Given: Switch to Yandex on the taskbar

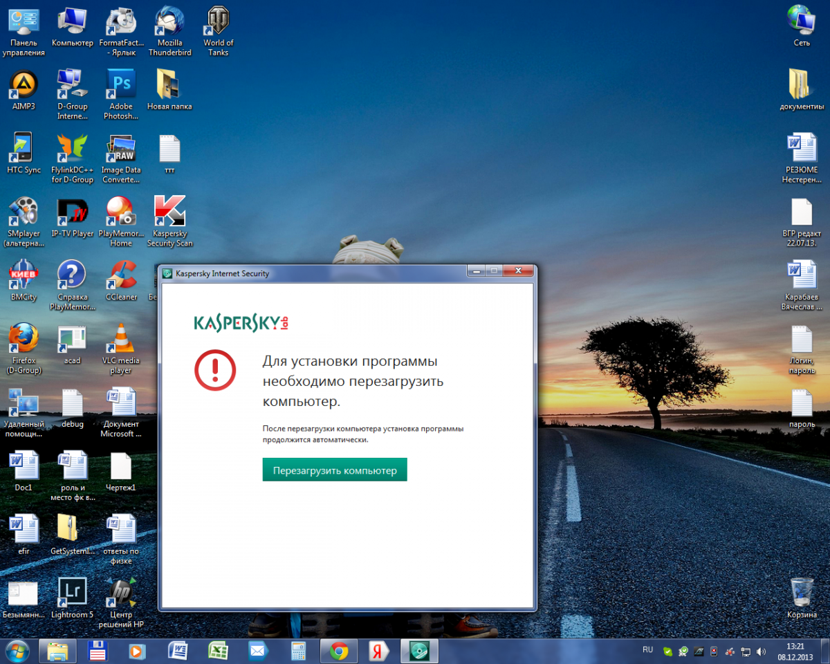Looking at the screenshot, I should (x=378, y=651).
